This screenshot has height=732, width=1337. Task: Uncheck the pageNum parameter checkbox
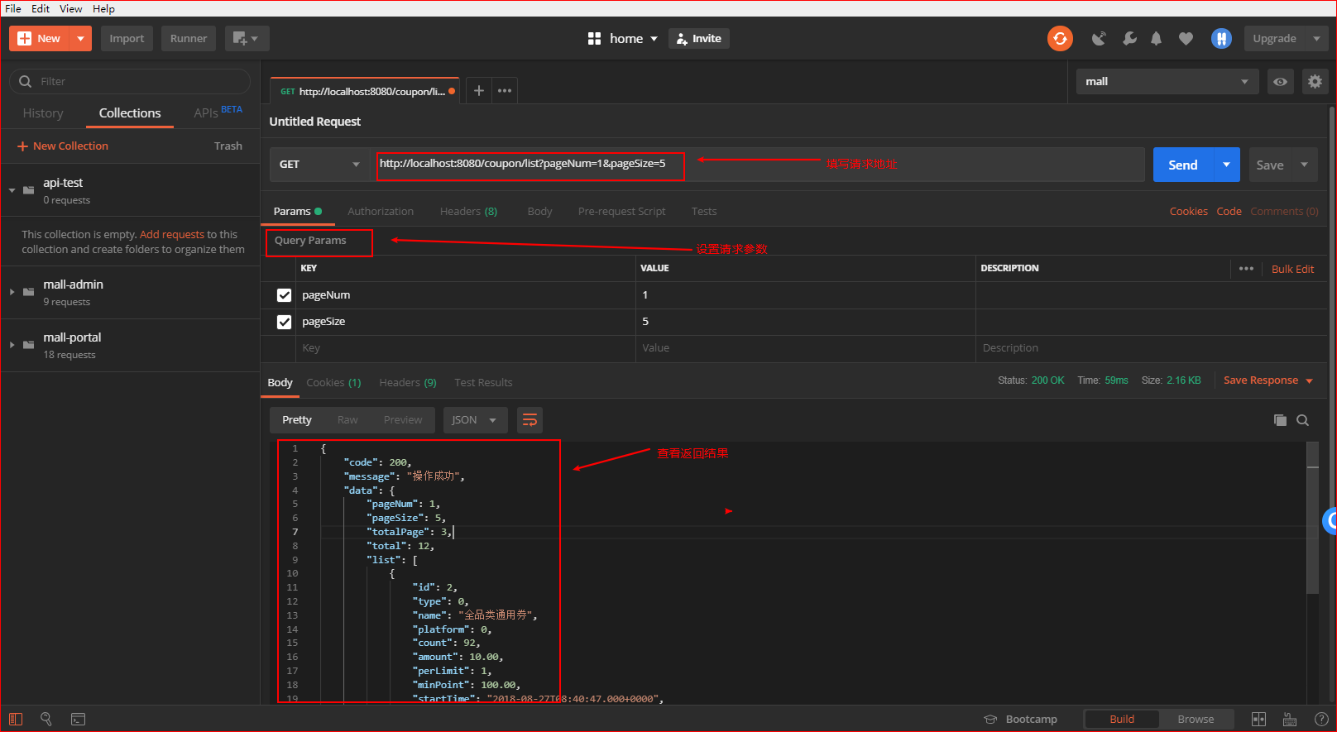[x=284, y=295]
